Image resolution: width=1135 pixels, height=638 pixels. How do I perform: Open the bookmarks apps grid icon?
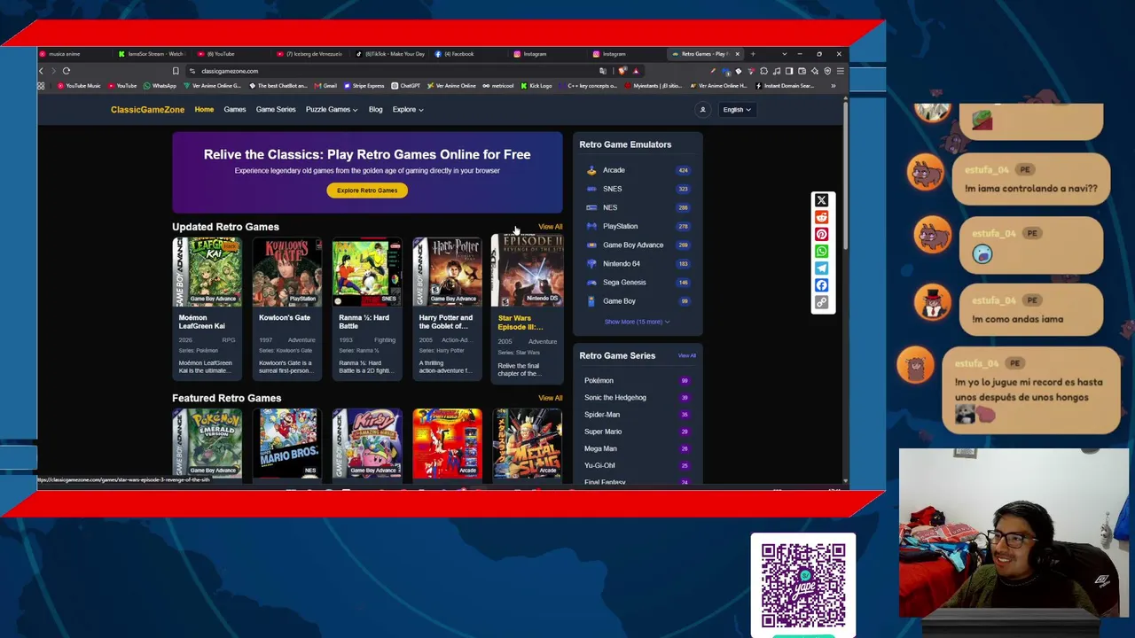[x=41, y=86]
